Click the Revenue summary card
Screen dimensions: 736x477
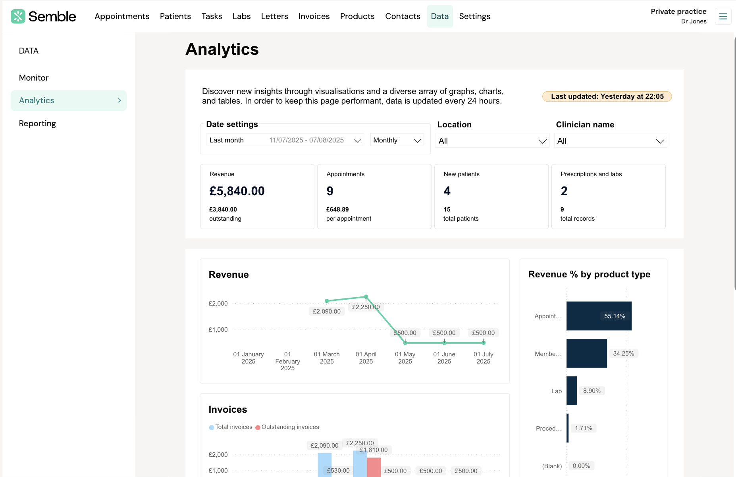257,196
